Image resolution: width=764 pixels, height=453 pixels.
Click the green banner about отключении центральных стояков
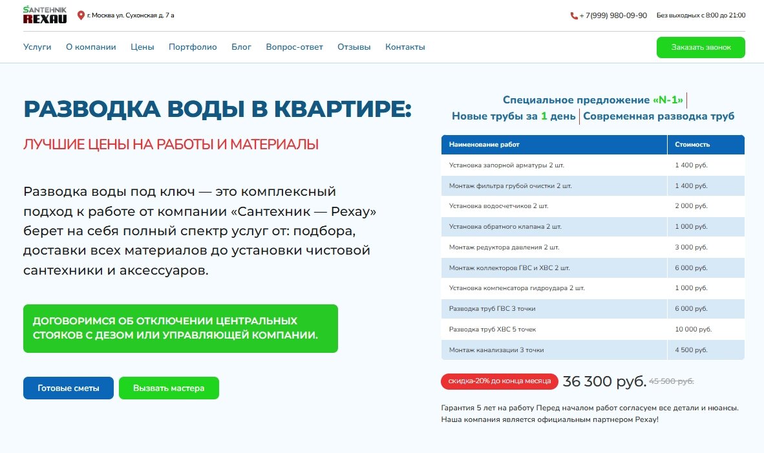[x=180, y=328]
